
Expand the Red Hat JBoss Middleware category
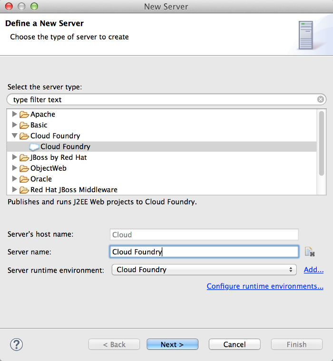coord(14,190)
